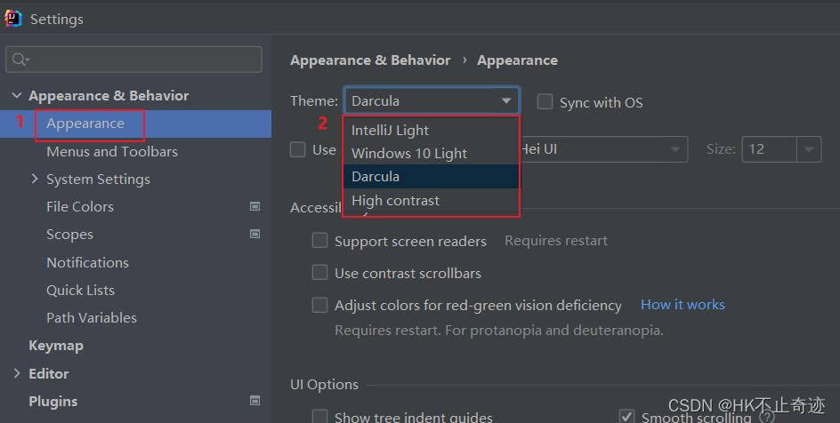Click the Plugins settings marker icon

[255, 401]
